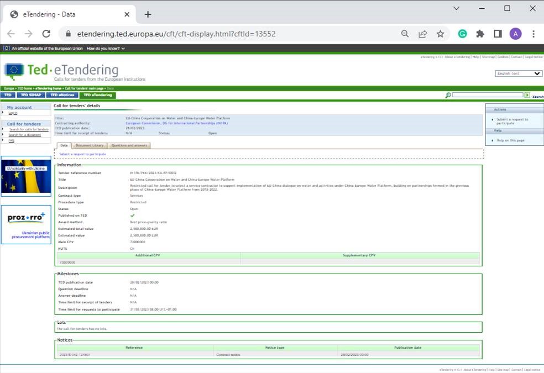Screen dimensions: 544x373
Task: Go forward in browser history
Action: pos(28,34)
